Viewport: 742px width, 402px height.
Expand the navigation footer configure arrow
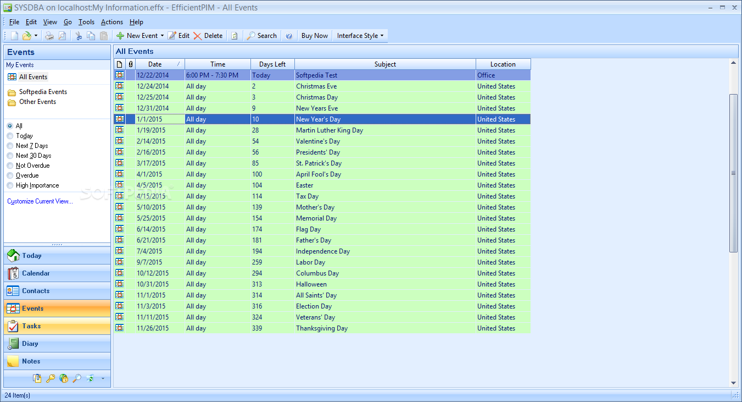point(103,378)
